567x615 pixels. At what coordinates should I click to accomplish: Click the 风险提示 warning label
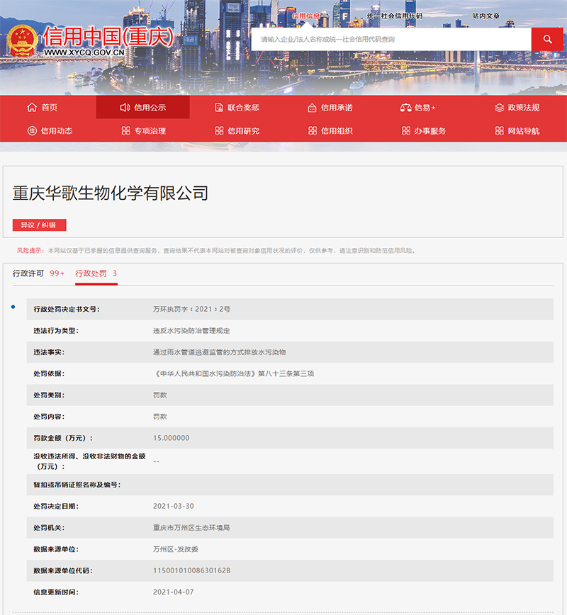coord(30,251)
